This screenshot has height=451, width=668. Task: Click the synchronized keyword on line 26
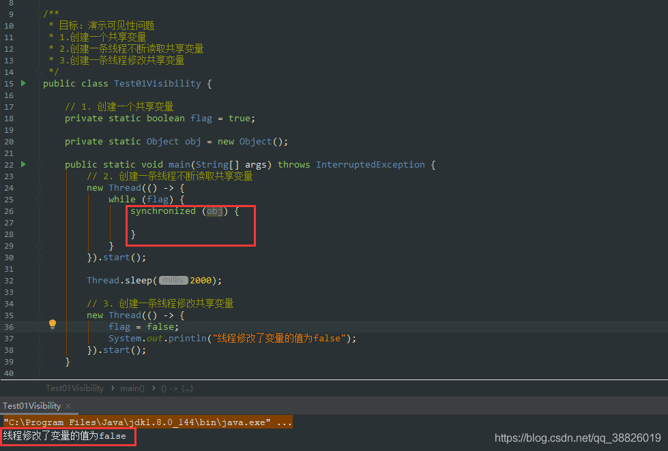click(x=163, y=211)
